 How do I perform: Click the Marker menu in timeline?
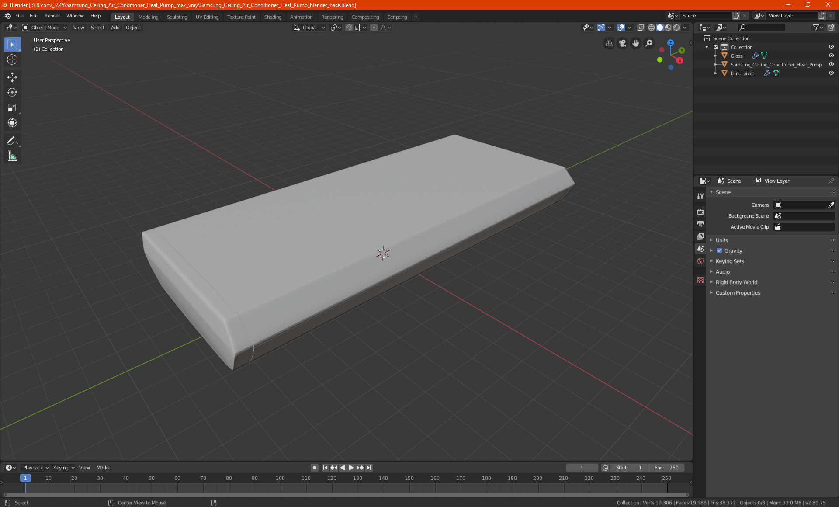[x=104, y=468]
